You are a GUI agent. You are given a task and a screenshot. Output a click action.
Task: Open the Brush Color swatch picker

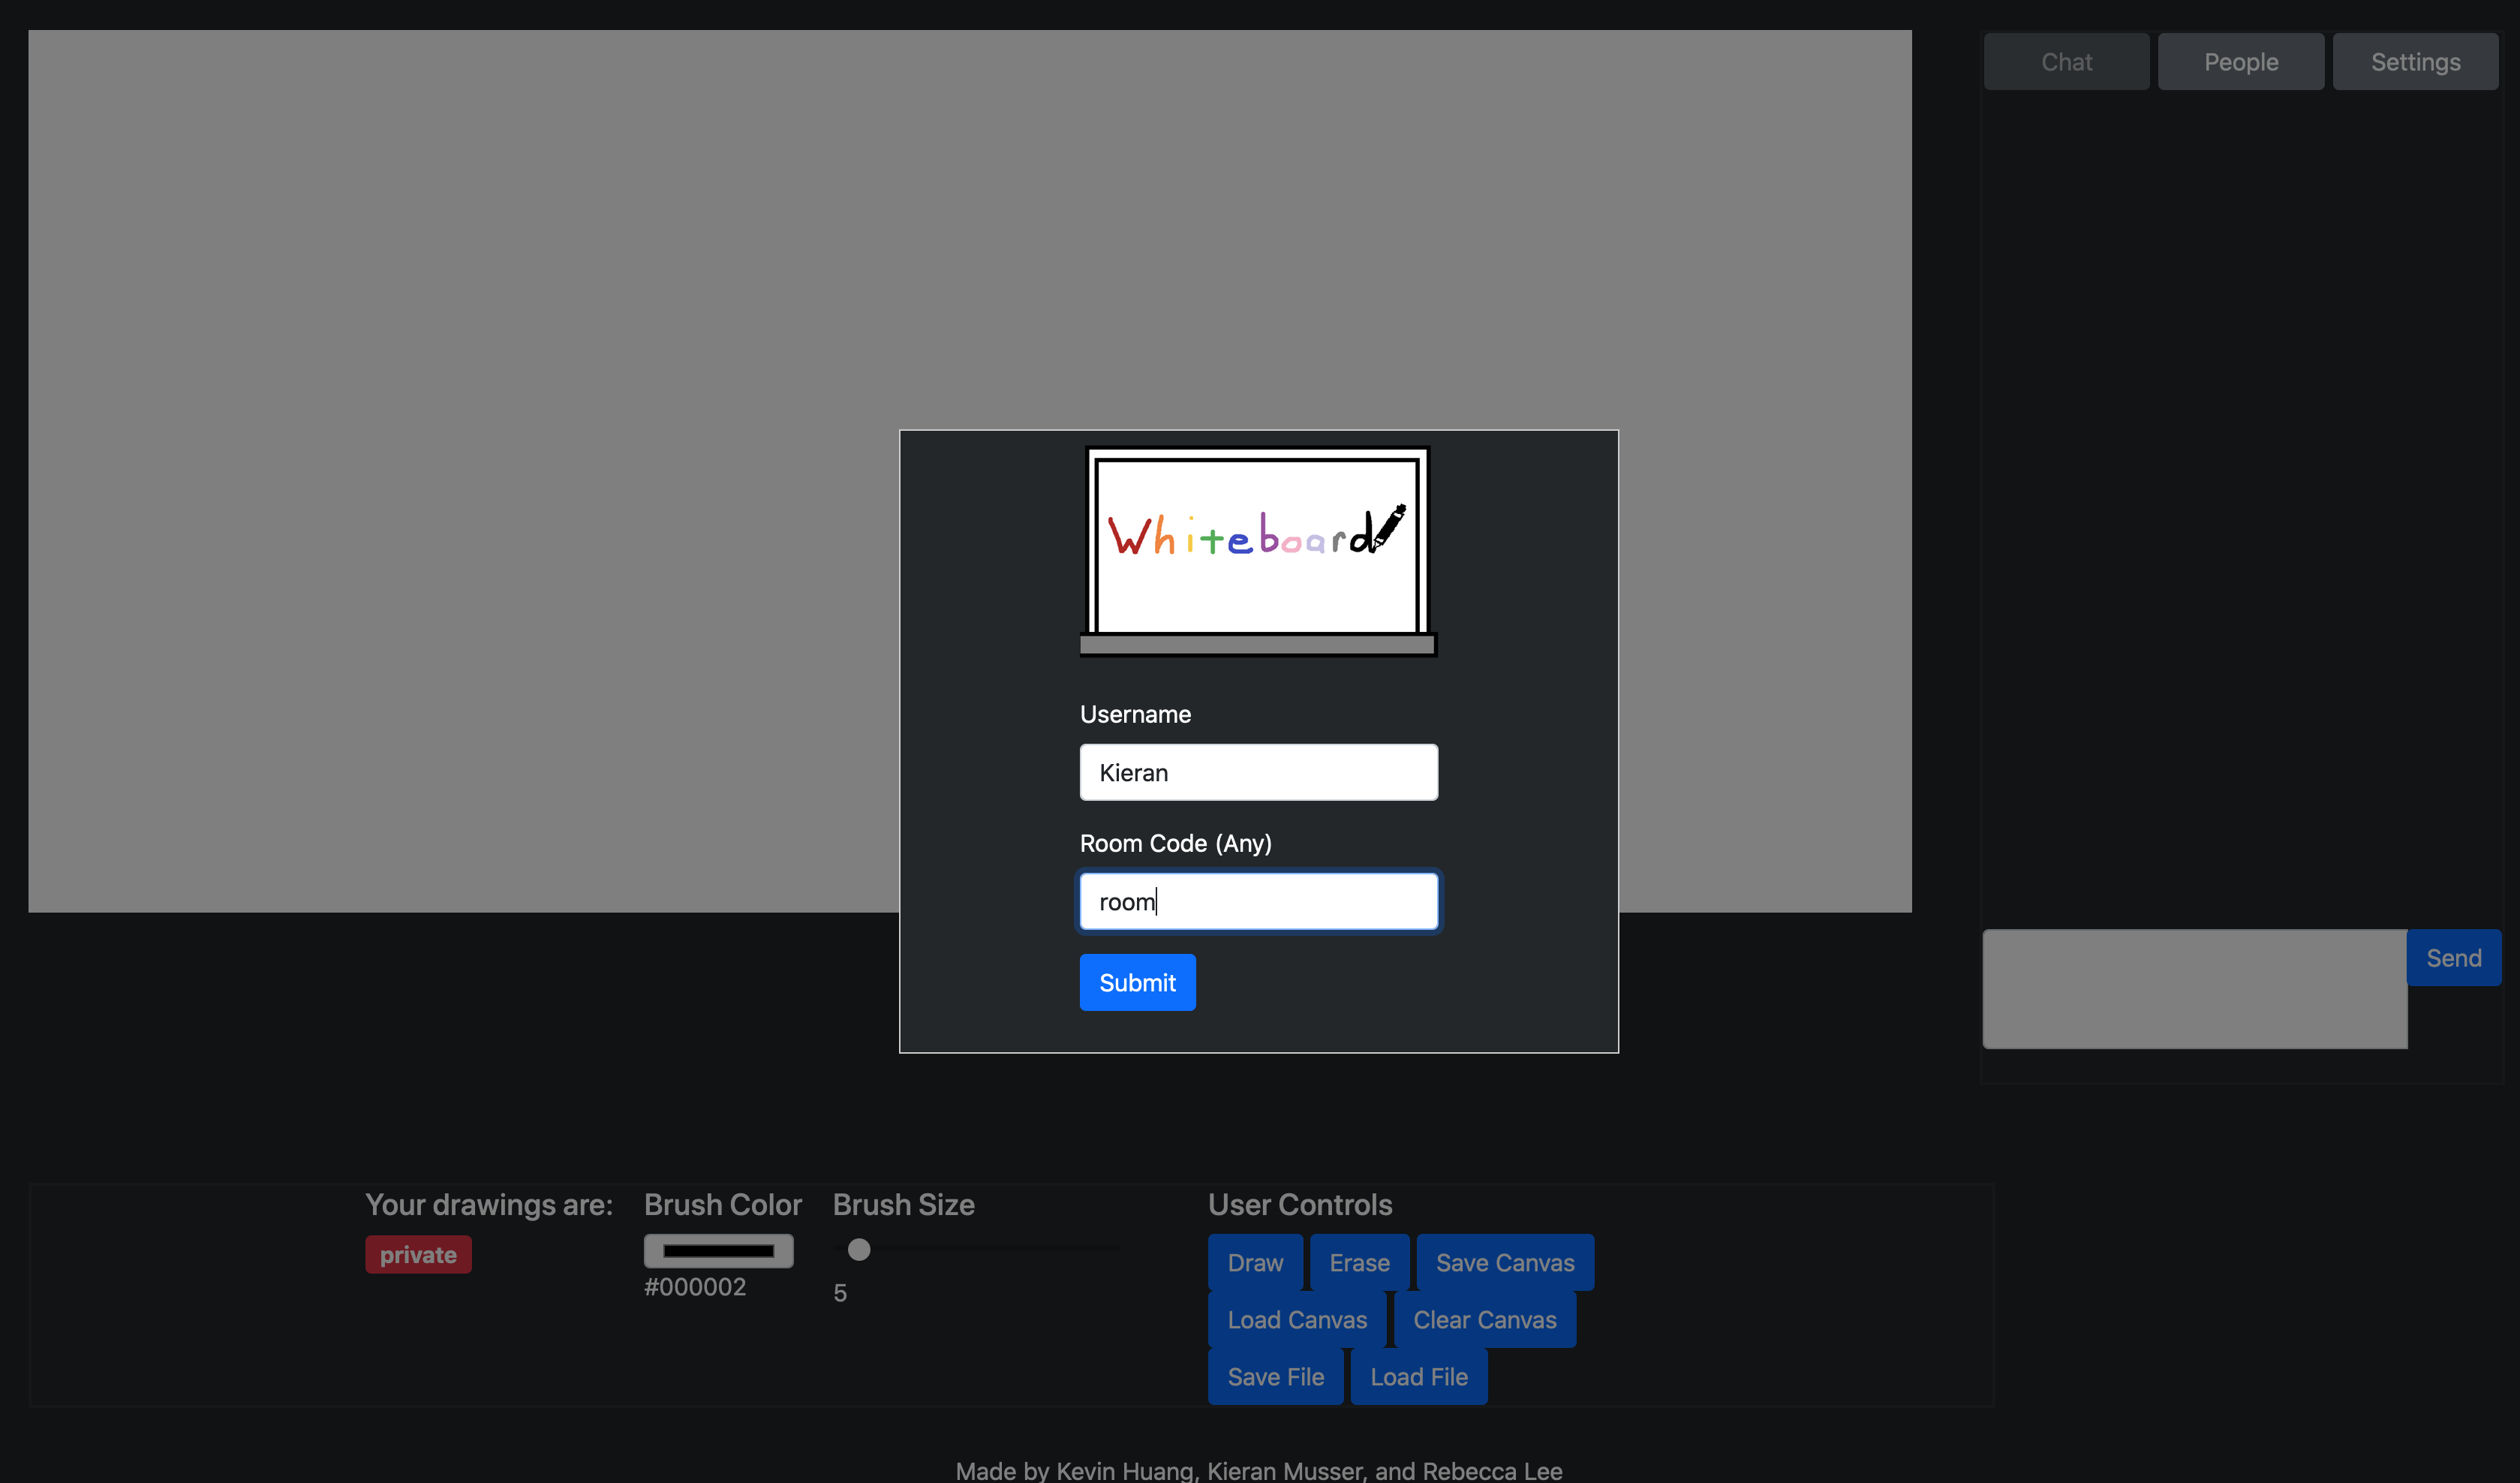pos(718,1250)
